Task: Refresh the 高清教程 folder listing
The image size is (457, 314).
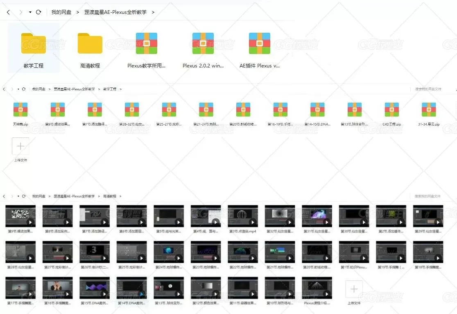Action: (24, 196)
